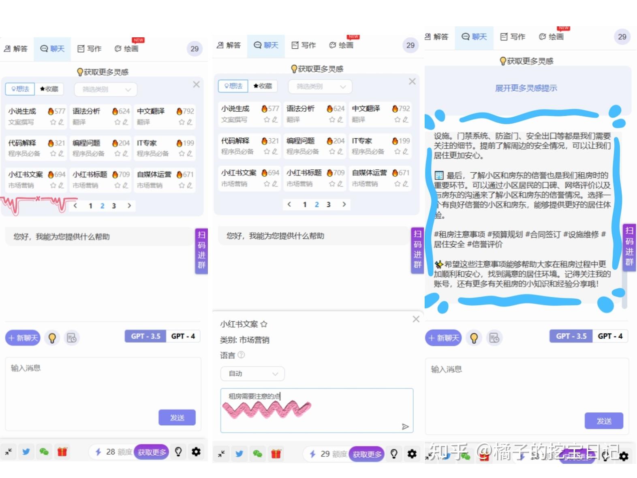
Task: Go to next prompt page arrow in middle panel
Action: pos(344,204)
